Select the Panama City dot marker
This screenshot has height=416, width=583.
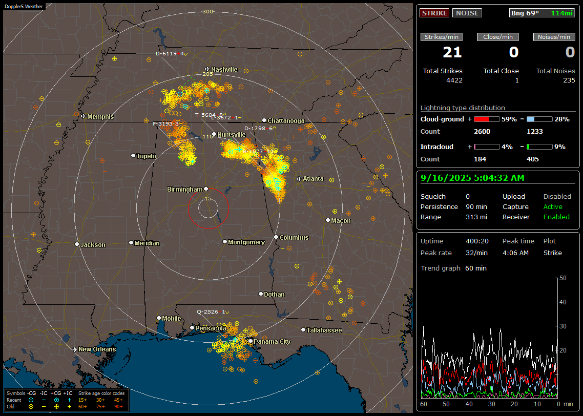click(x=251, y=341)
